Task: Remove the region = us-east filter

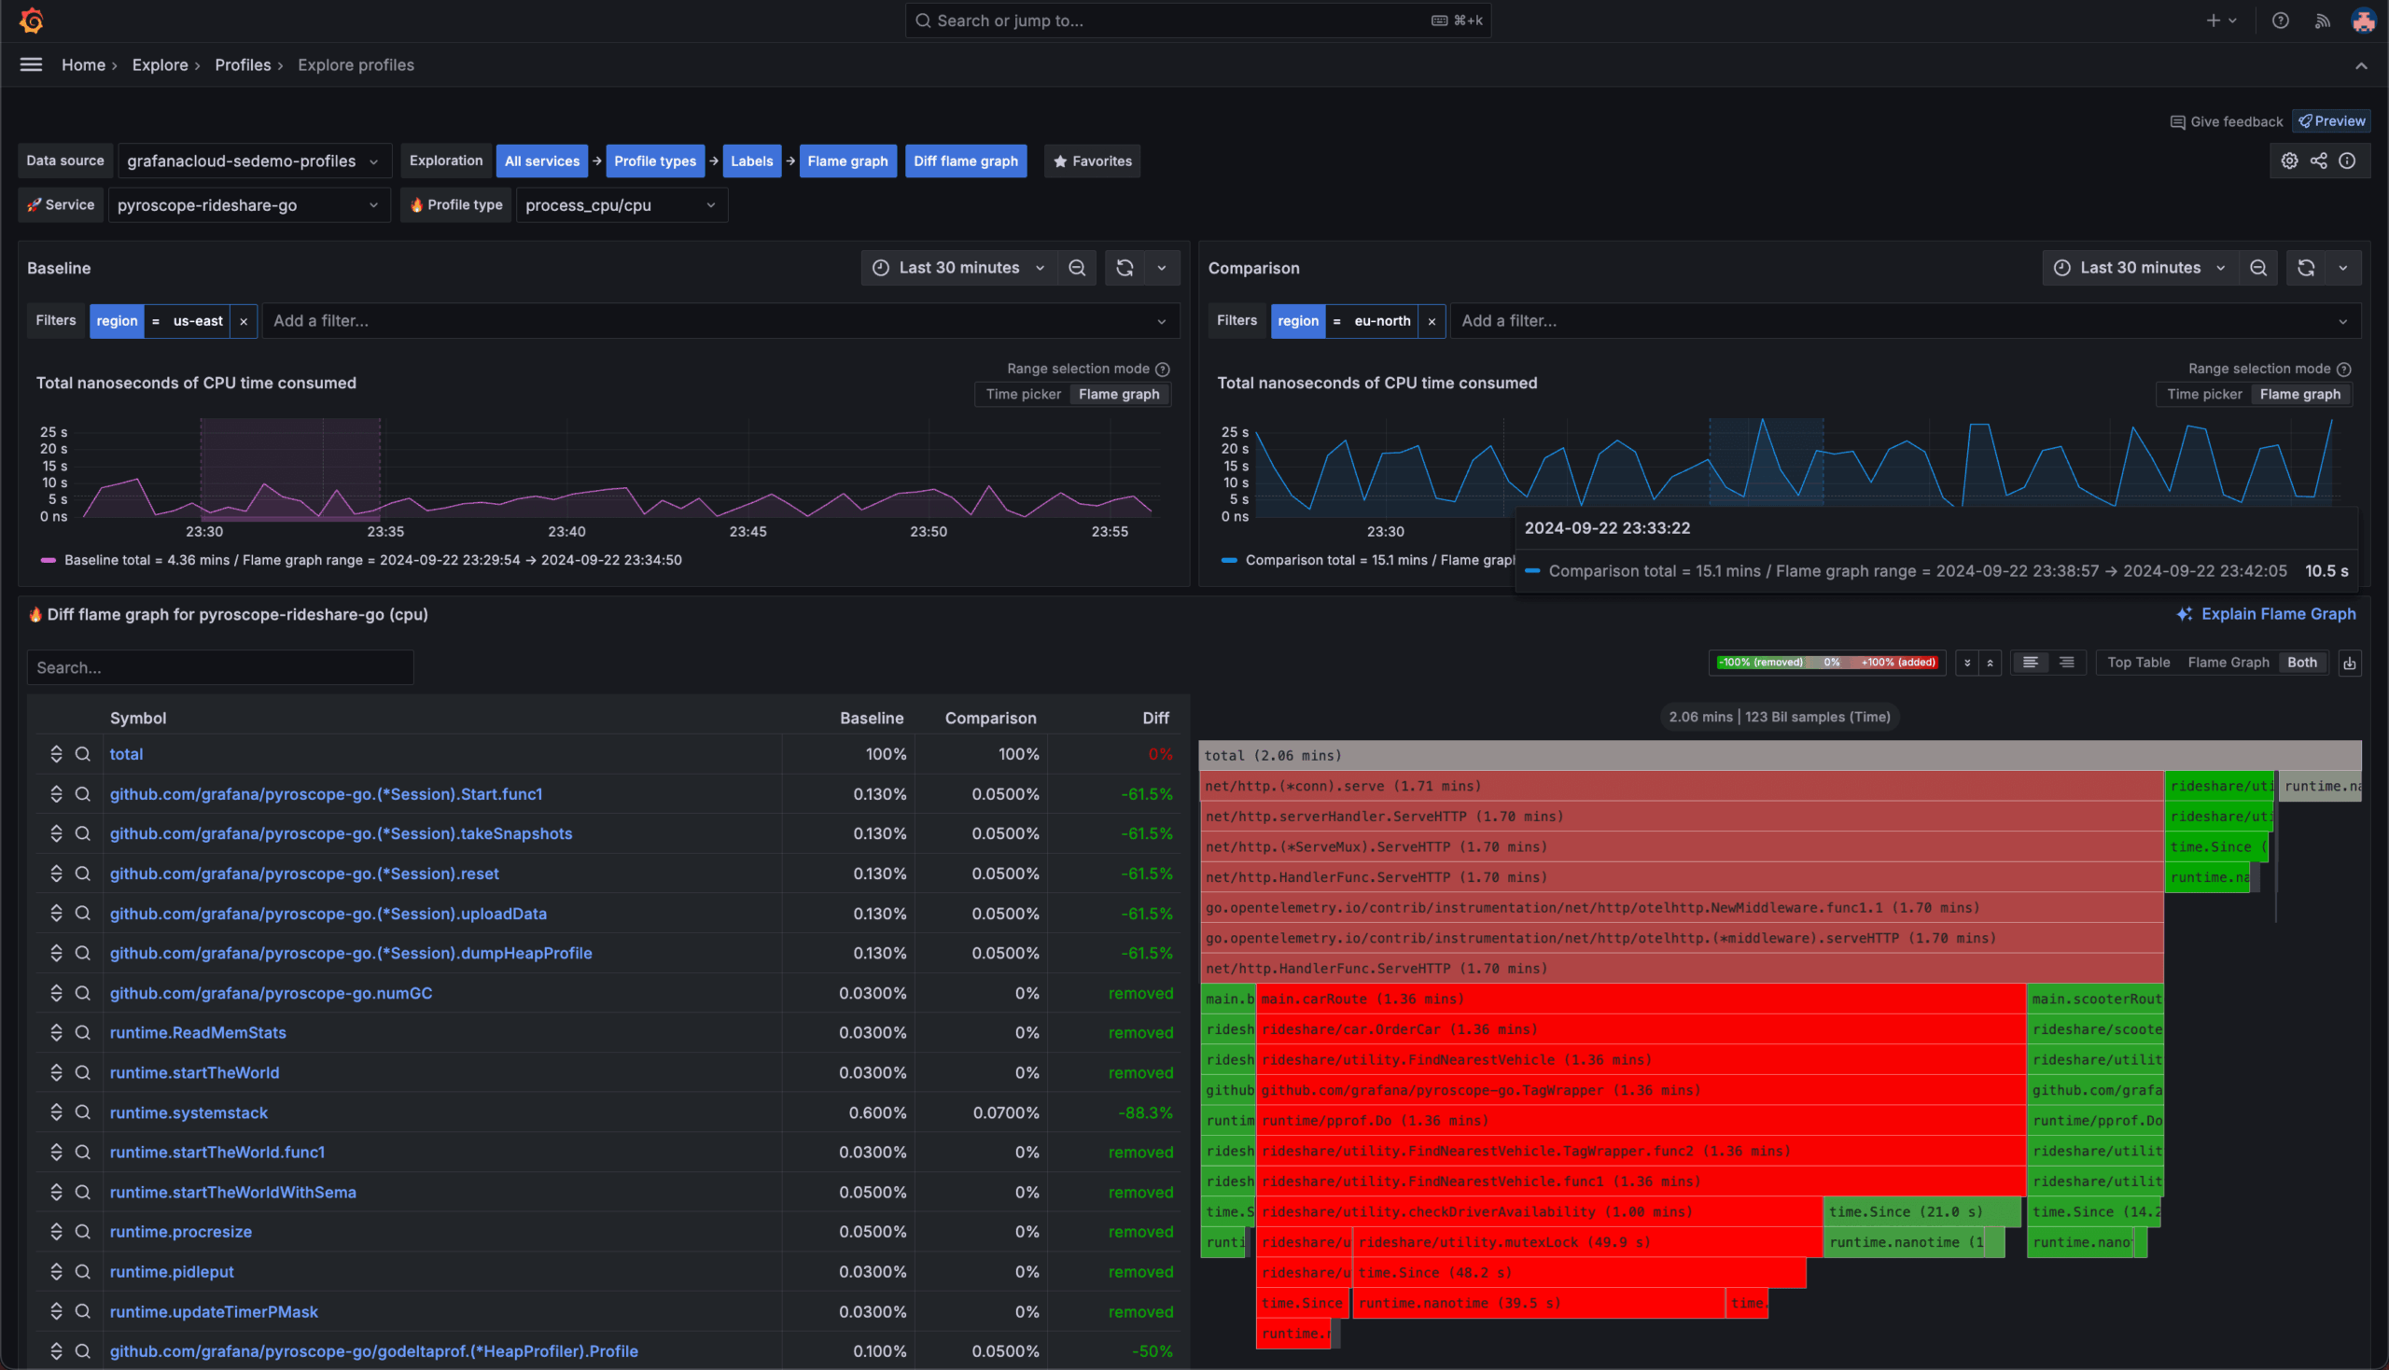Action: click(244, 322)
